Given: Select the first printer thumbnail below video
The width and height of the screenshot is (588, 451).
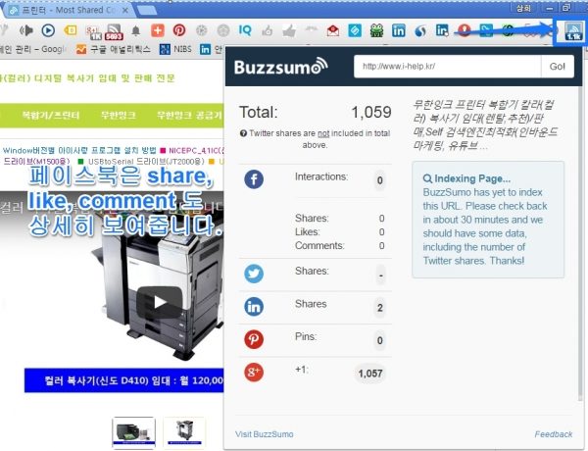Looking at the screenshot, I should 133,432.
